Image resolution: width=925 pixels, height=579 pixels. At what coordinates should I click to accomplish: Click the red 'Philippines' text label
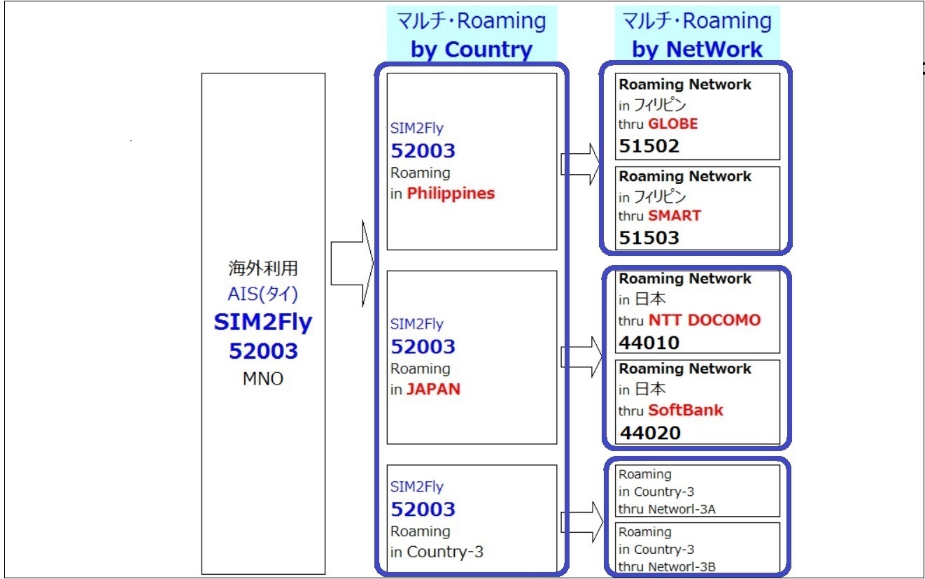451,194
